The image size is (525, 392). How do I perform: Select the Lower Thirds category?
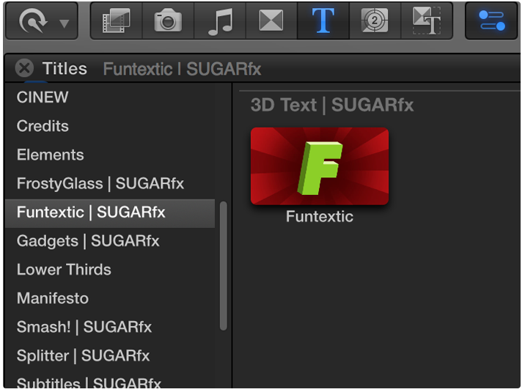coord(110,270)
